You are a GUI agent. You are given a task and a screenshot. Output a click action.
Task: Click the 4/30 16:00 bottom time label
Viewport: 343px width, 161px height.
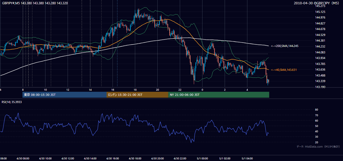point(113,159)
